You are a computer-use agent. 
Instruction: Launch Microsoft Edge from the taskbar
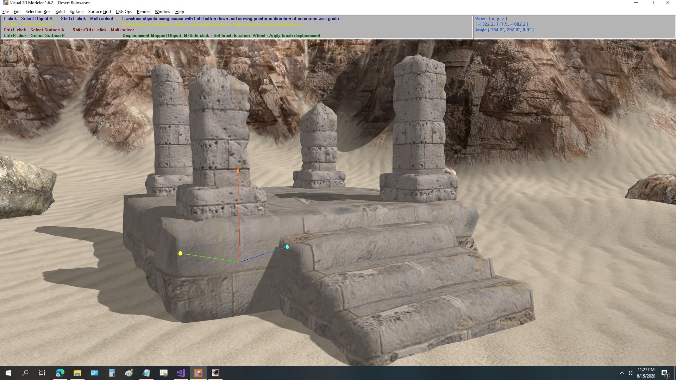60,373
